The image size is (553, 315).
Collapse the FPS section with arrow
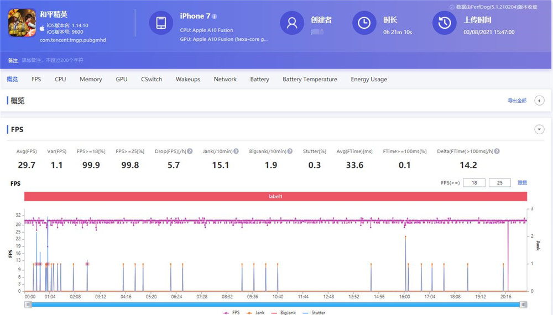coord(539,129)
